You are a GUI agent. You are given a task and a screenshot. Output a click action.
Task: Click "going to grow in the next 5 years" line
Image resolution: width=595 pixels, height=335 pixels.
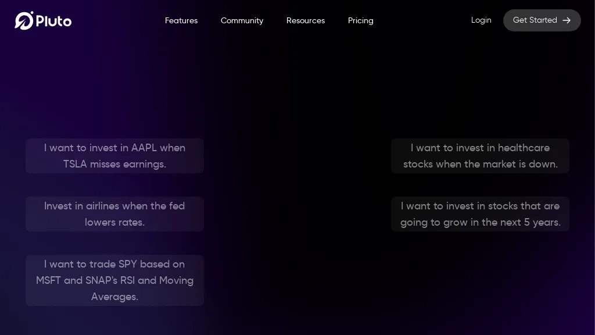pos(480,223)
